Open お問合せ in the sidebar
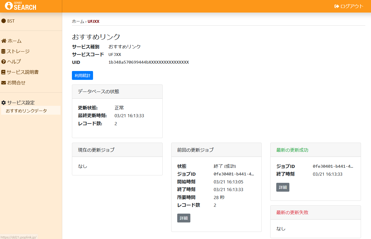 coord(14,83)
